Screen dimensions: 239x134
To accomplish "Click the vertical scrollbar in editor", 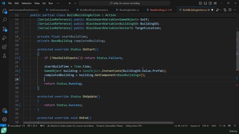I will tap(238, 51).
